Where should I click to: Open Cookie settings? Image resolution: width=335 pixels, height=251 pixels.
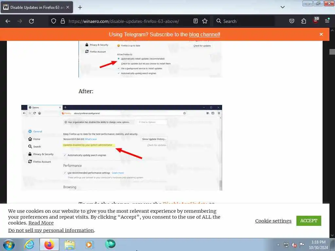273,221
